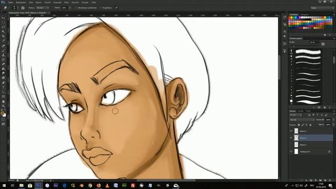This screenshot has height=189, width=336.
Task: Hide the Ebene 2 layer
Action: tap(291, 131)
